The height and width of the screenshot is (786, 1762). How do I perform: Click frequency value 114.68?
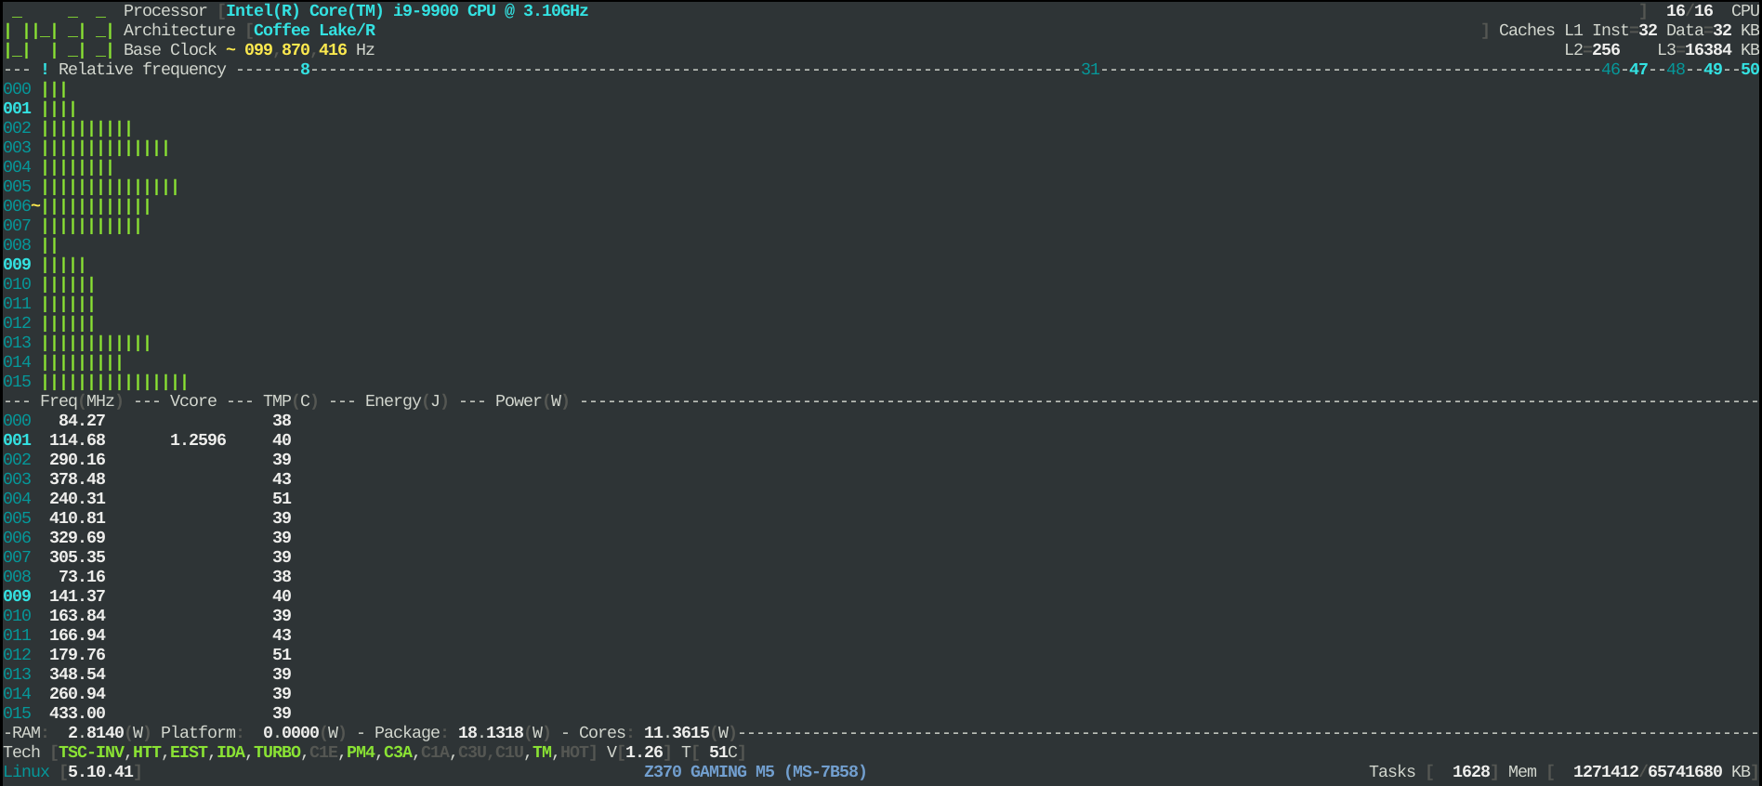[77, 440]
